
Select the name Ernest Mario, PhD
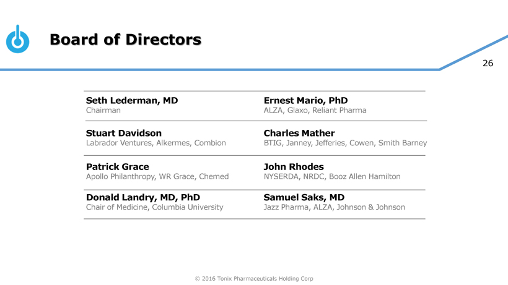point(305,100)
